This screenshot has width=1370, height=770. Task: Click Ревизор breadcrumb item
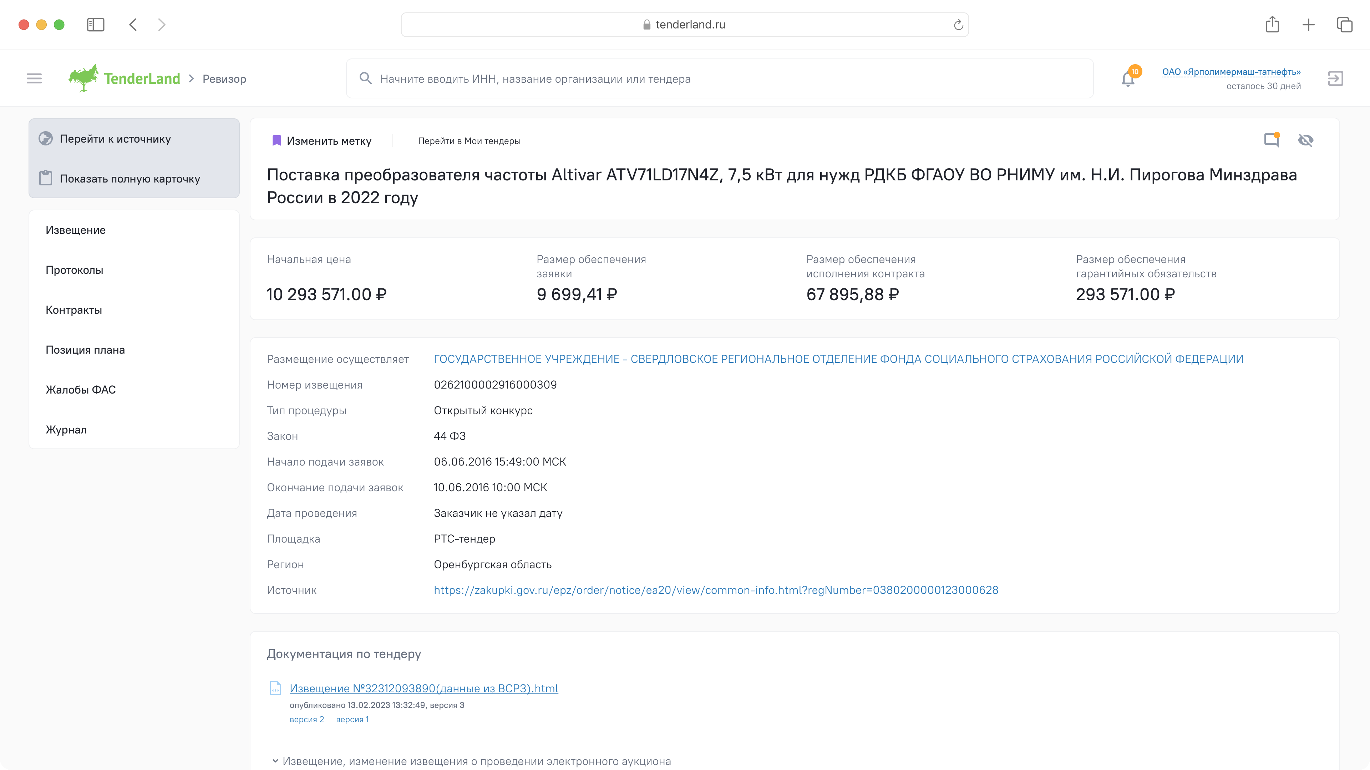point(224,79)
